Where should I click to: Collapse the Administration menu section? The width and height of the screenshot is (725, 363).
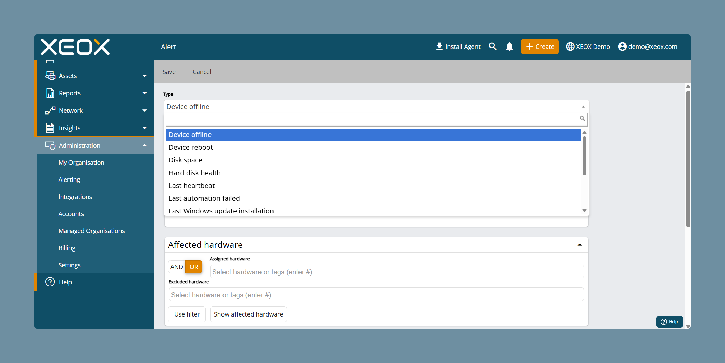145,145
